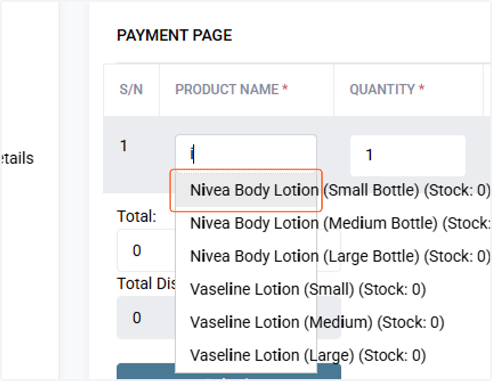Pick Nivea Body Lotion (Large Bottle) option
The width and height of the screenshot is (492, 381).
click(x=246, y=256)
